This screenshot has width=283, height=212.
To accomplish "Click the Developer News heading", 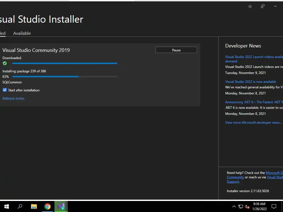I will [243, 46].
